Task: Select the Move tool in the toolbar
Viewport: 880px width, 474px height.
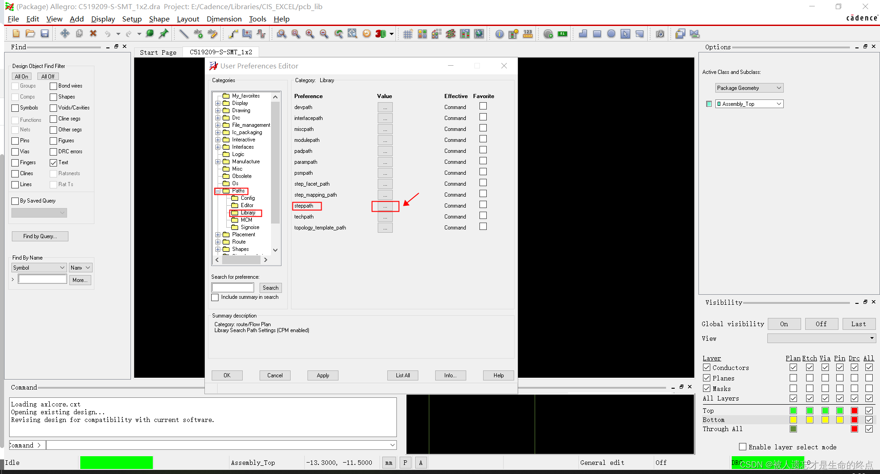Action: tap(65, 34)
